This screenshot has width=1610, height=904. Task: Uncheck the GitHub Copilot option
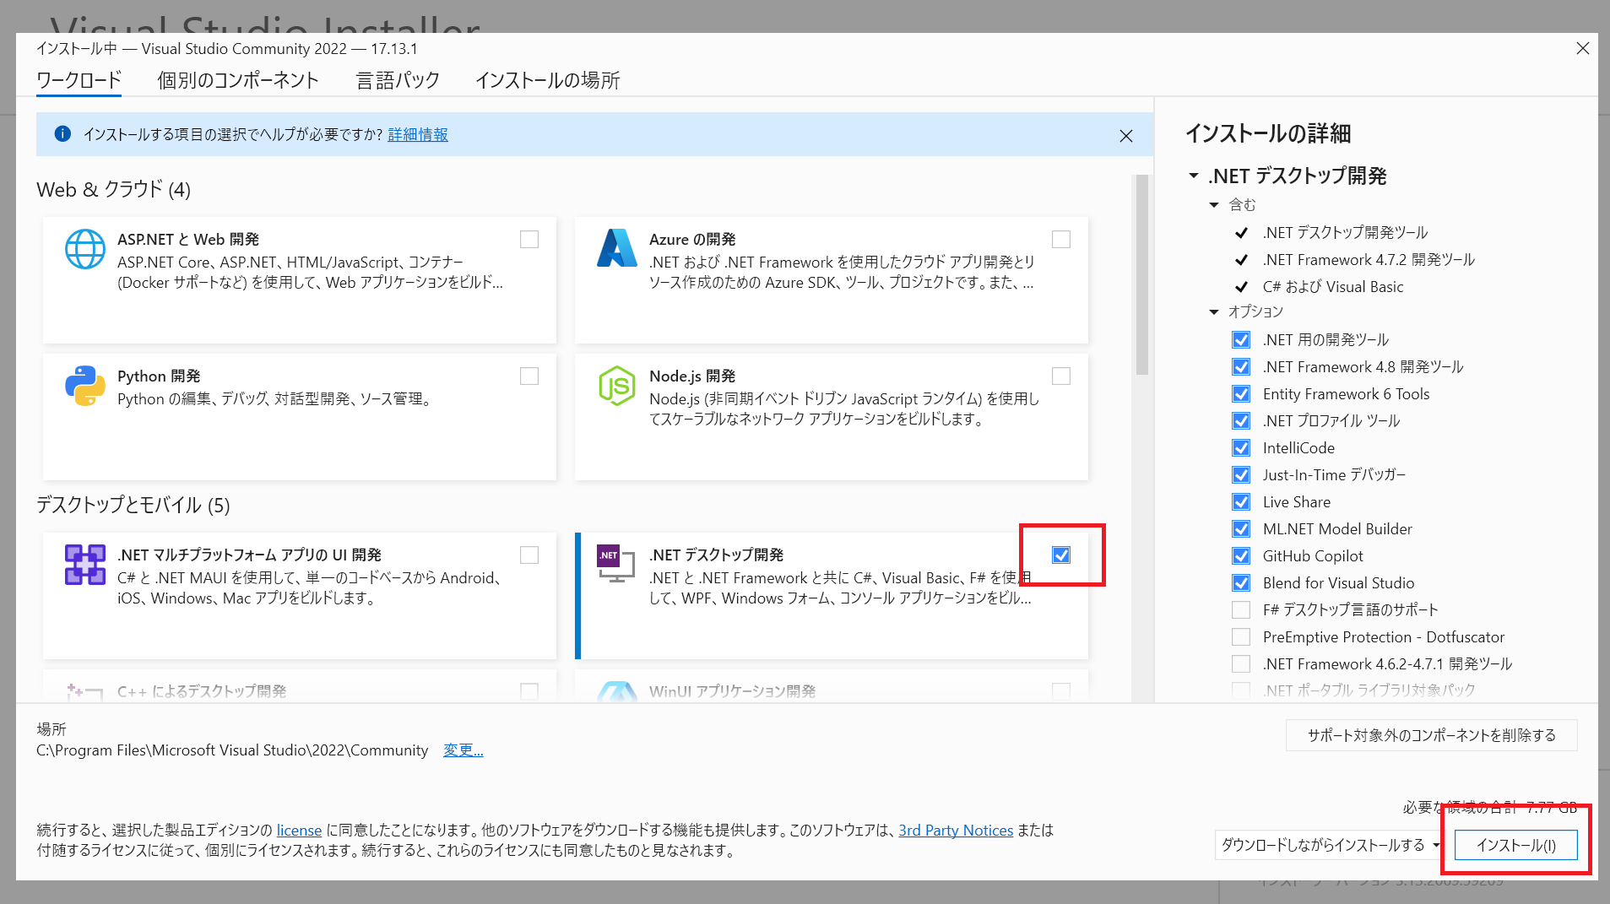[x=1241, y=556]
